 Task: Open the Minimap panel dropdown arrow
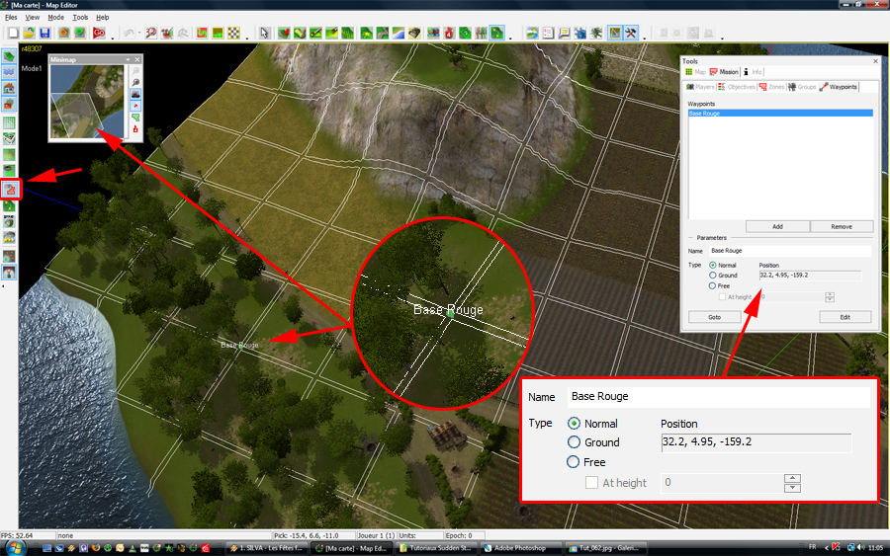tap(129, 59)
